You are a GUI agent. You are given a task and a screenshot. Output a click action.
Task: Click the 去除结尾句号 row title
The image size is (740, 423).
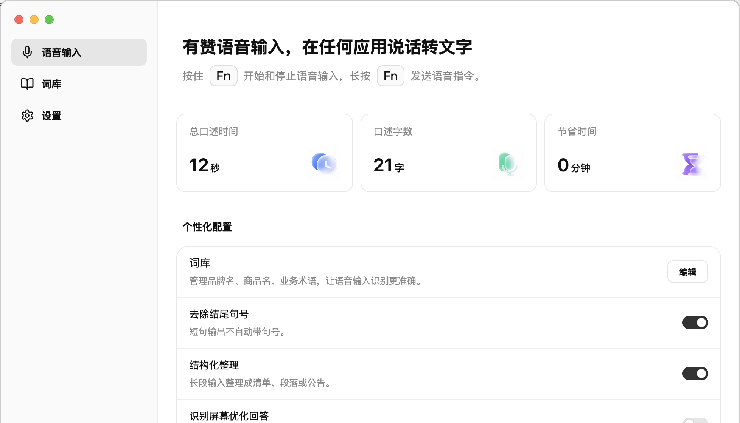[219, 314]
